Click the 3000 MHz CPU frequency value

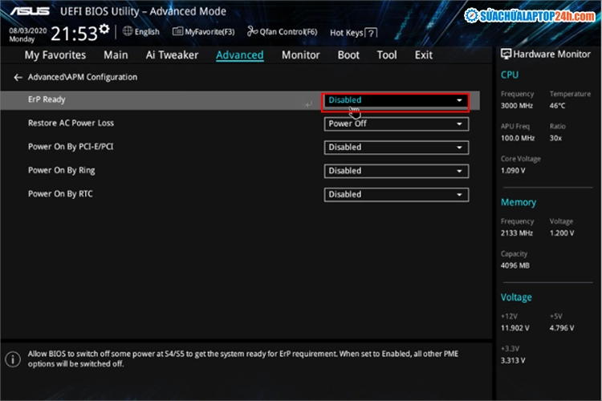pyautogui.click(x=516, y=106)
